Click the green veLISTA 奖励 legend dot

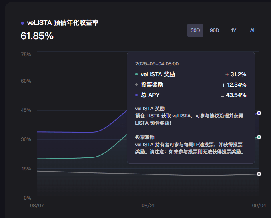137,74
